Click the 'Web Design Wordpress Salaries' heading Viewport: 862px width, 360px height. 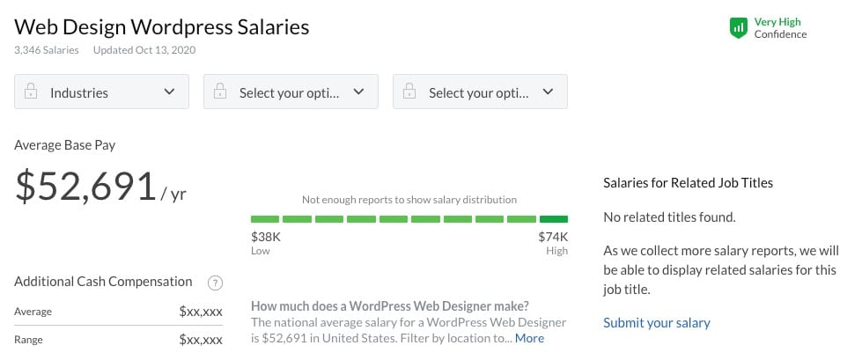point(162,26)
